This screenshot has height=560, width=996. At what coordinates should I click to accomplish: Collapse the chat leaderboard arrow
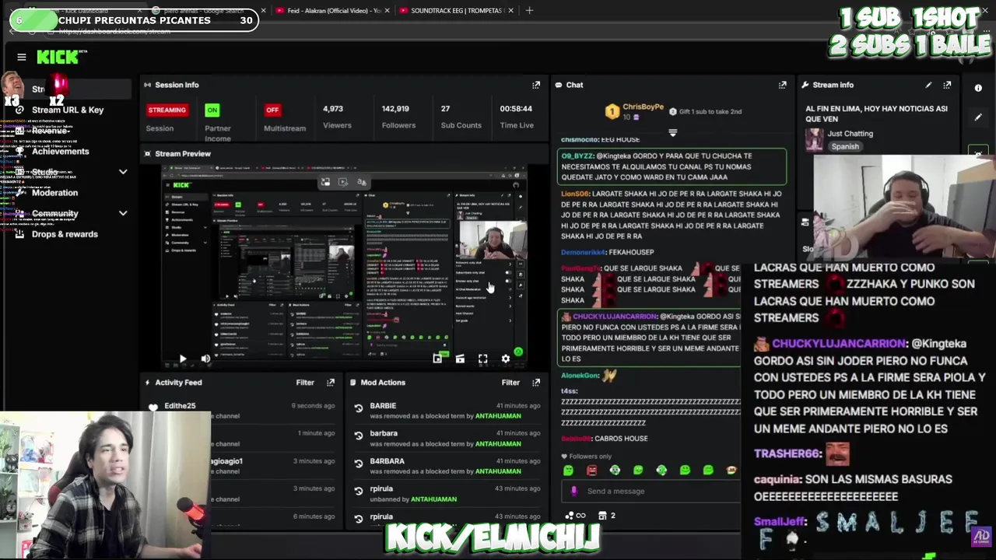(x=673, y=133)
